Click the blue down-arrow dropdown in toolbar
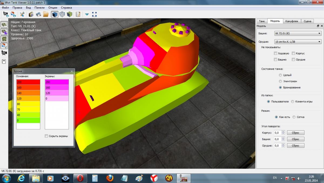Image resolution: width=324 pixels, height=183 pixels. click(x=87, y=14)
